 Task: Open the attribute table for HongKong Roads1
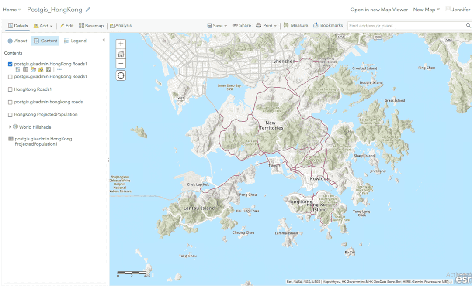pos(25,69)
